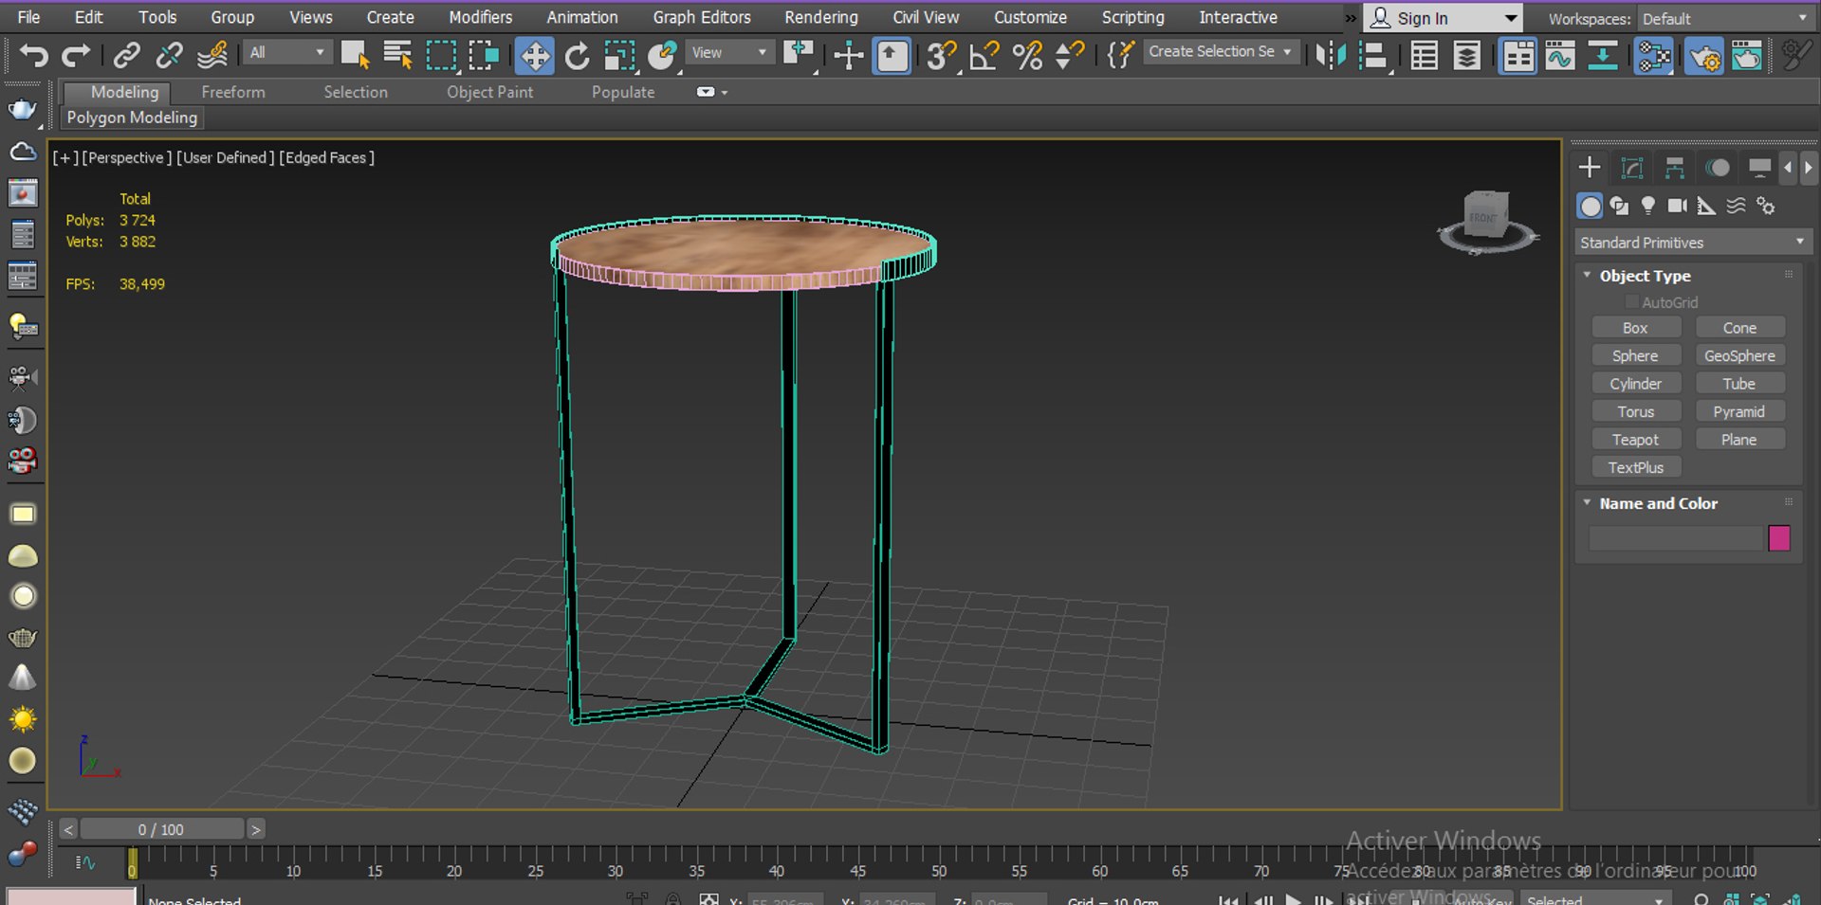Click the Select and Link chain icon
Image resolution: width=1821 pixels, height=905 pixels.
pyautogui.click(x=126, y=56)
